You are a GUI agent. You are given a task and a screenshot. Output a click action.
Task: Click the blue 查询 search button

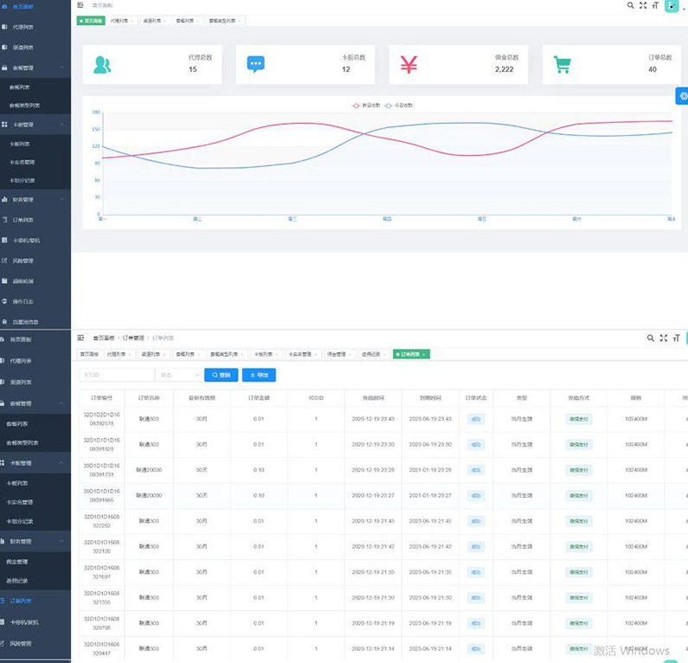point(221,375)
